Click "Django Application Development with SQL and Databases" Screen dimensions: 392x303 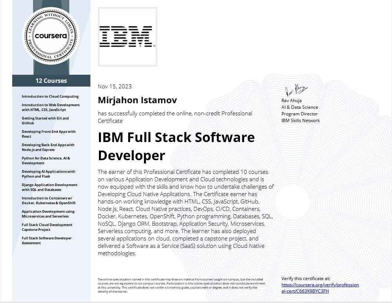point(50,187)
